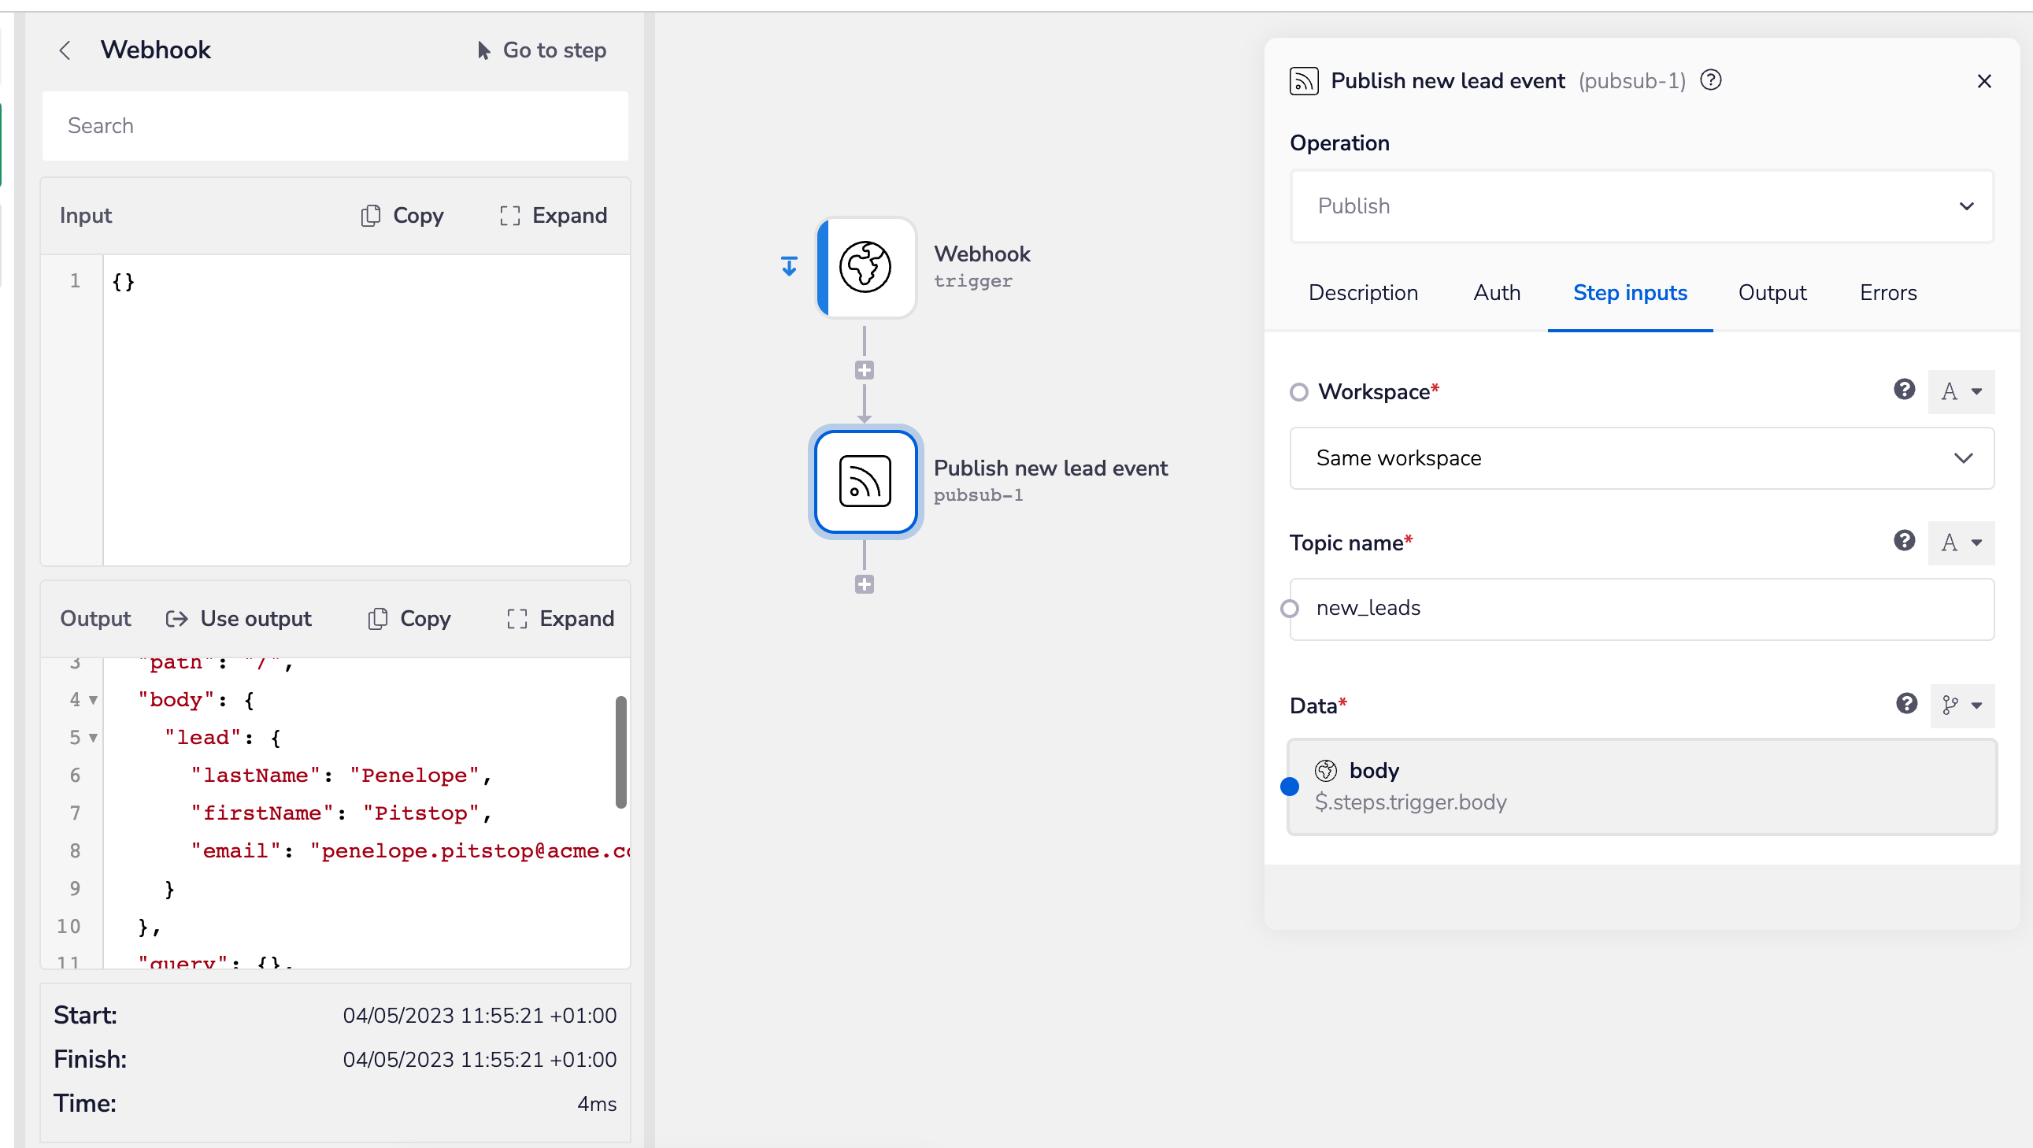Click the Webhook trigger globe icon on canvas
This screenshot has height=1148, width=2033.
click(x=866, y=267)
